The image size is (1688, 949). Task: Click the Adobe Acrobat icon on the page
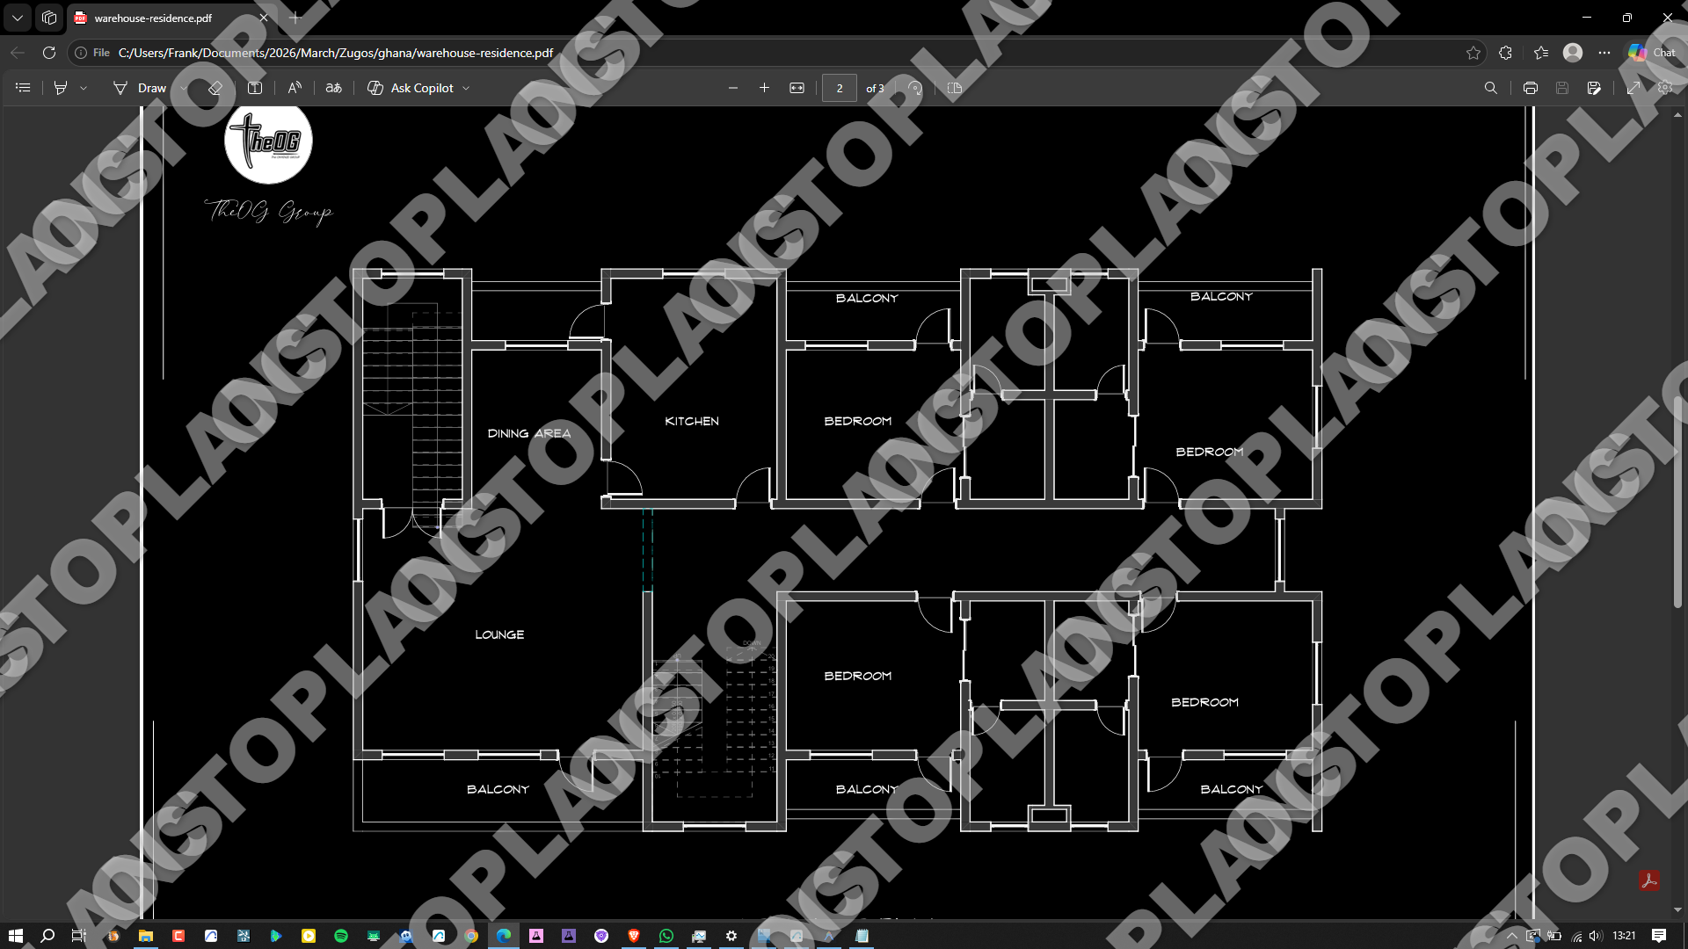[1649, 880]
